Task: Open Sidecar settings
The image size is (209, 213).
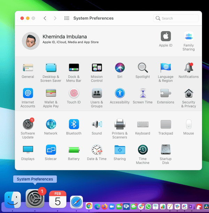Action: coord(51,152)
